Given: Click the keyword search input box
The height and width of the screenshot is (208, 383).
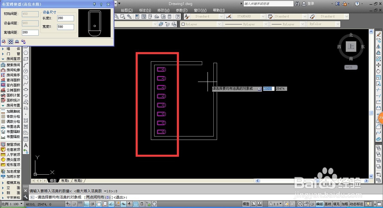Looking at the screenshot, I should tap(268, 4).
